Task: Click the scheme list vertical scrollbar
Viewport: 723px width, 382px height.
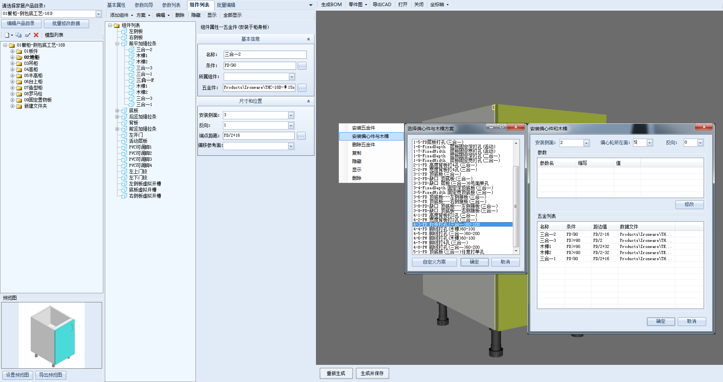Action: 516,206
